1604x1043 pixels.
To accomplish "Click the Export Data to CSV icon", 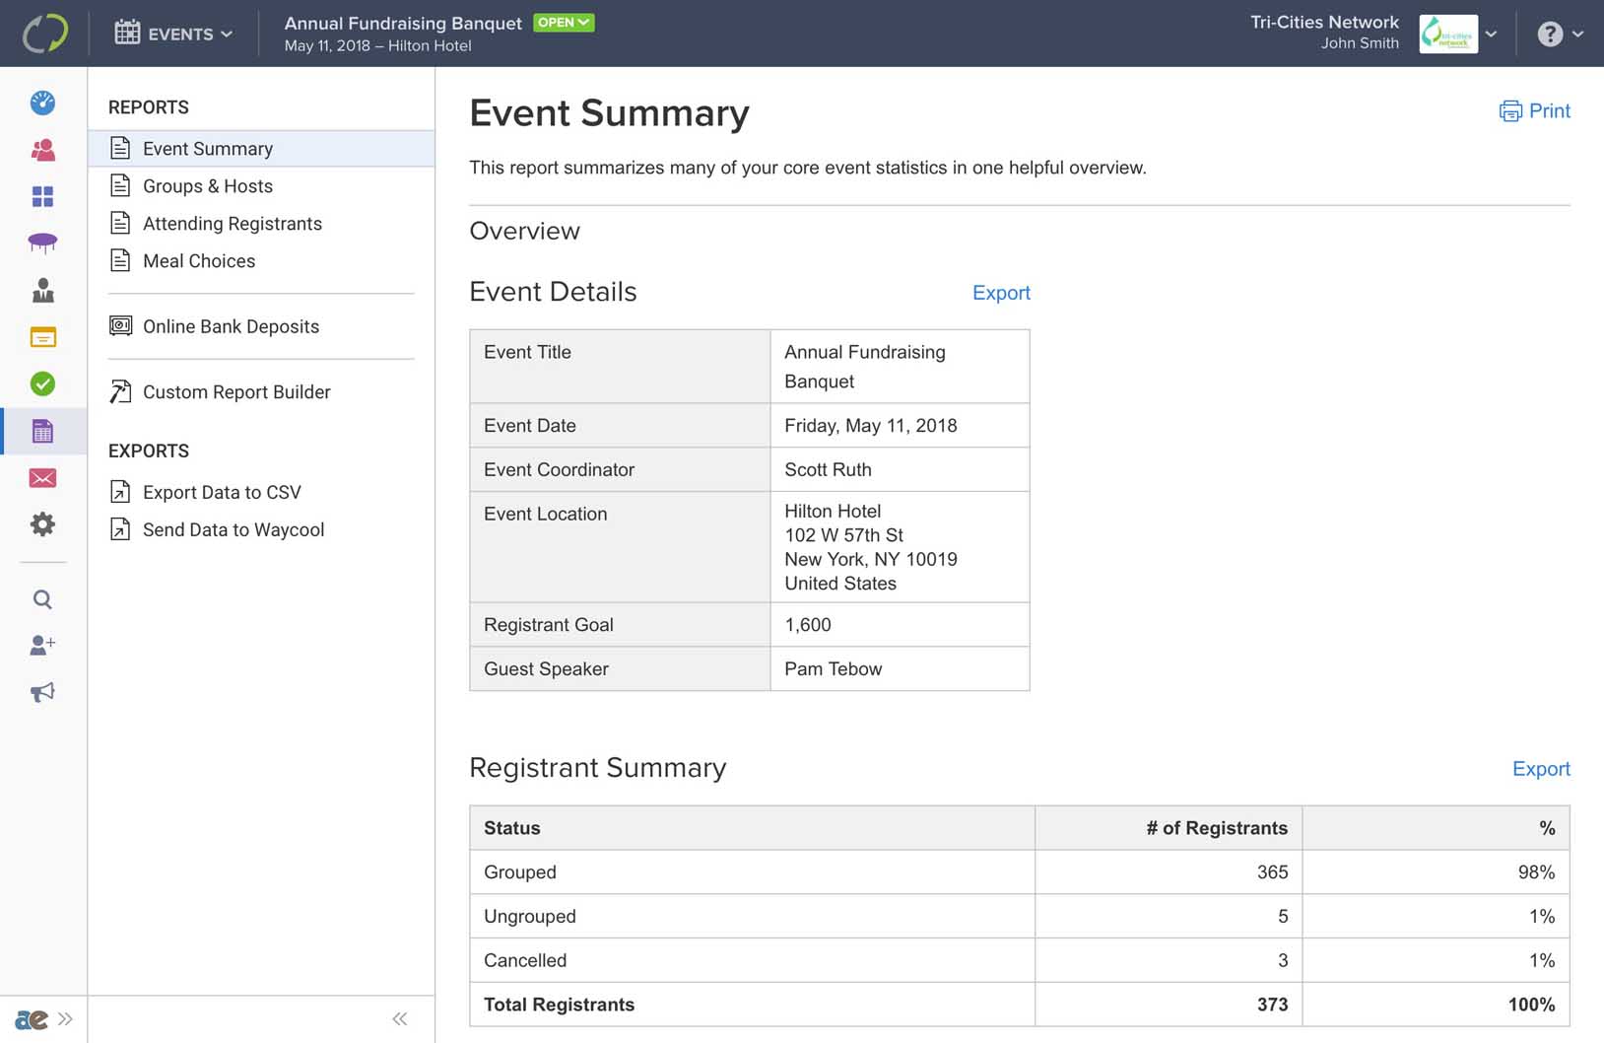I will click(120, 491).
